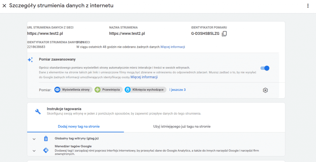
Task: Click the Pomiar zaawansowany heading
Action: click(57, 59)
